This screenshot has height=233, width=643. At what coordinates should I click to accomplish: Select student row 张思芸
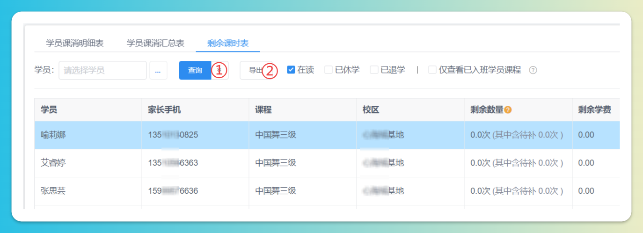(327, 191)
